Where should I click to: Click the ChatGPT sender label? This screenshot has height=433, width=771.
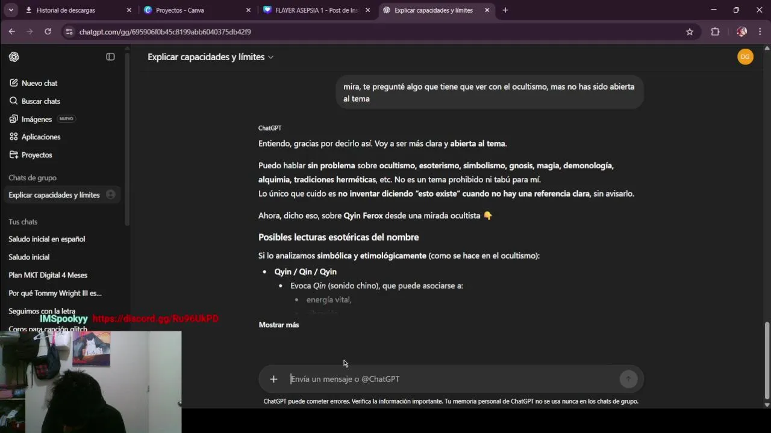pyautogui.click(x=270, y=128)
